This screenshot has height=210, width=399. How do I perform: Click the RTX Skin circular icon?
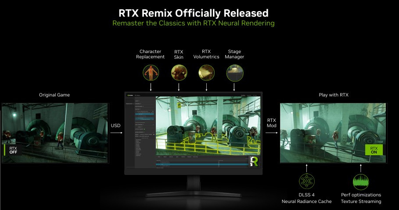(179, 73)
